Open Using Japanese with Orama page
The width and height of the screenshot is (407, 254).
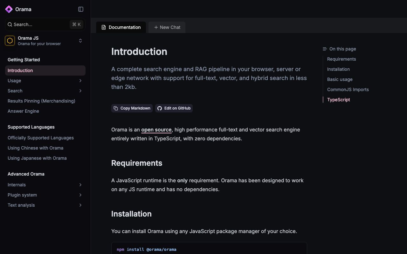(x=45, y=158)
